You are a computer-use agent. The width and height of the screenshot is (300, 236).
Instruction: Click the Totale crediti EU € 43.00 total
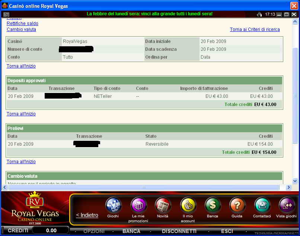250,105
